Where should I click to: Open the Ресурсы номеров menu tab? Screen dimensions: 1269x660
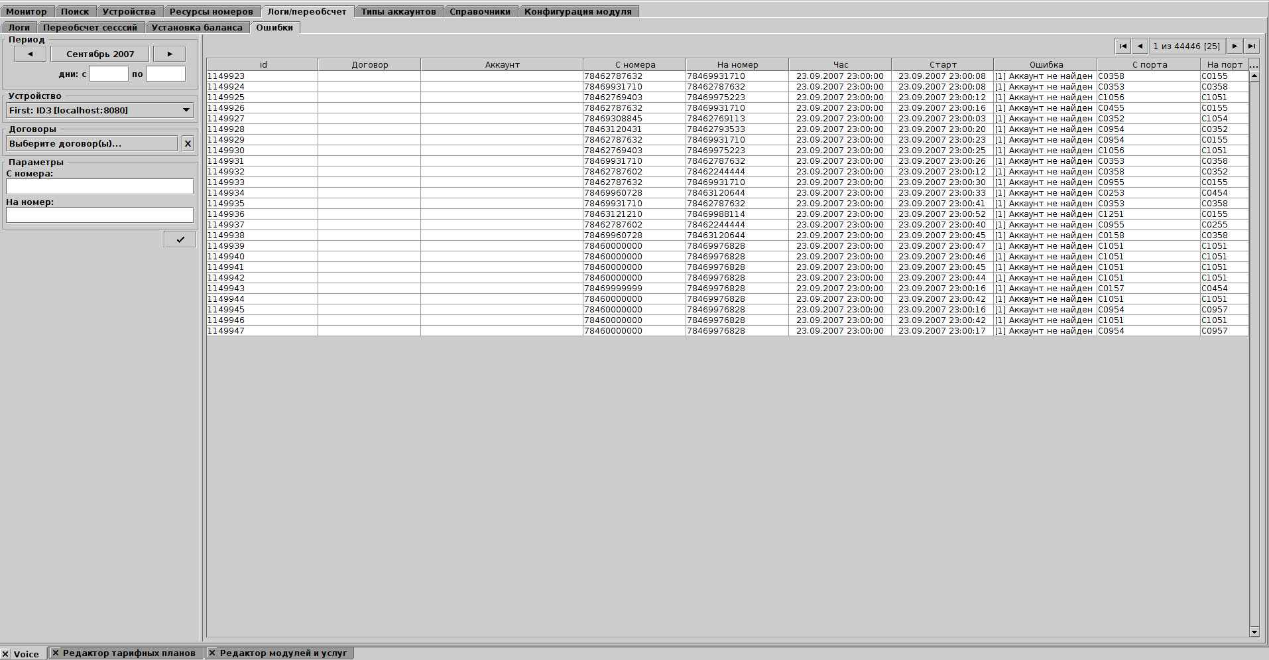pyautogui.click(x=211, y=11)
